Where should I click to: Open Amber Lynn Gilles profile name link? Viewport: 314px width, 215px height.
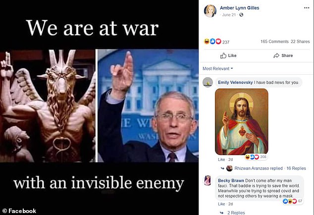click(240, 8)
